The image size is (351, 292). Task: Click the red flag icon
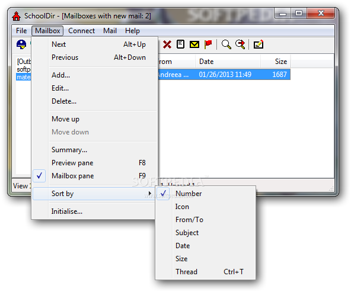208,44
